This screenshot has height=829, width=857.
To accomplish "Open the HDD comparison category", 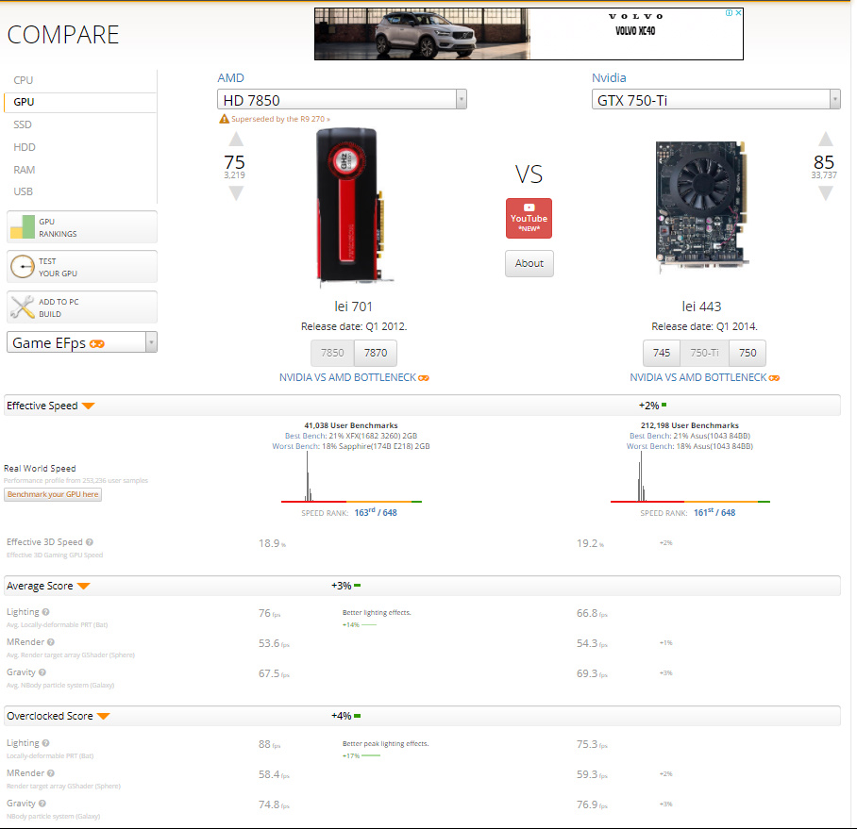I will (25, 147).
